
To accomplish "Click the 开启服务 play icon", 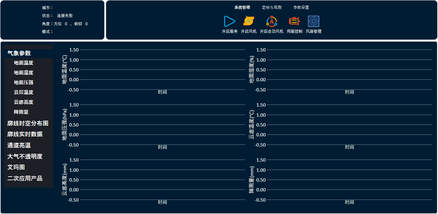I will click(x=229, y=22).
